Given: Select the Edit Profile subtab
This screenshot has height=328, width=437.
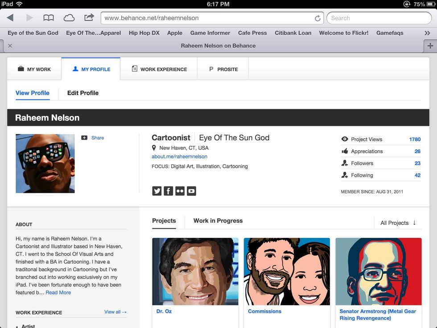Looking at the screenshot, I should 83,93.
